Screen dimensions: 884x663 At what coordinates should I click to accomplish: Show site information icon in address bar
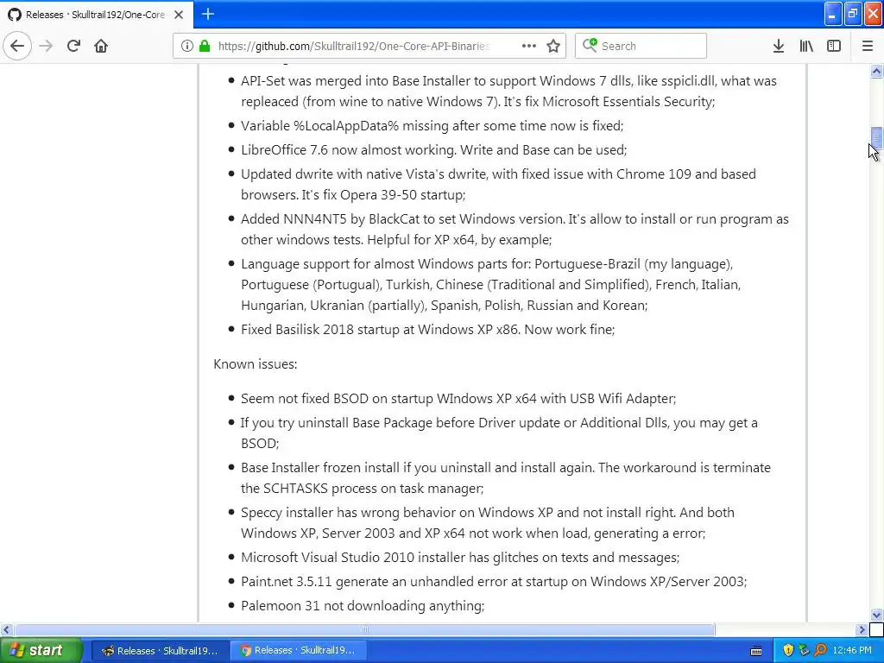coord(186,46)
